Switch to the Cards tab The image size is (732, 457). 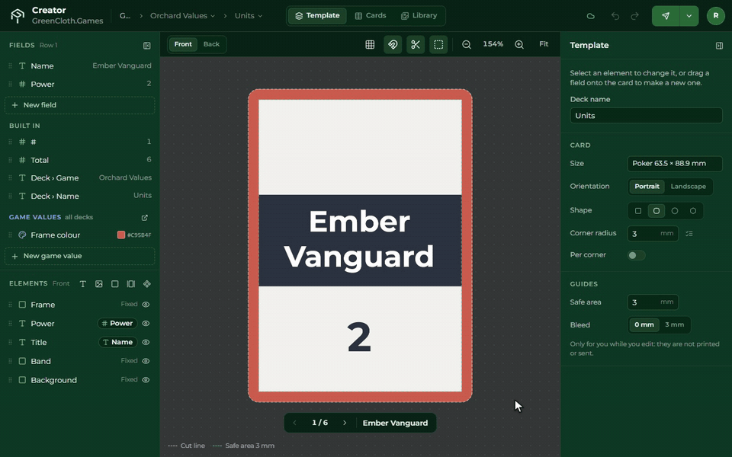(x=371, y=16)
